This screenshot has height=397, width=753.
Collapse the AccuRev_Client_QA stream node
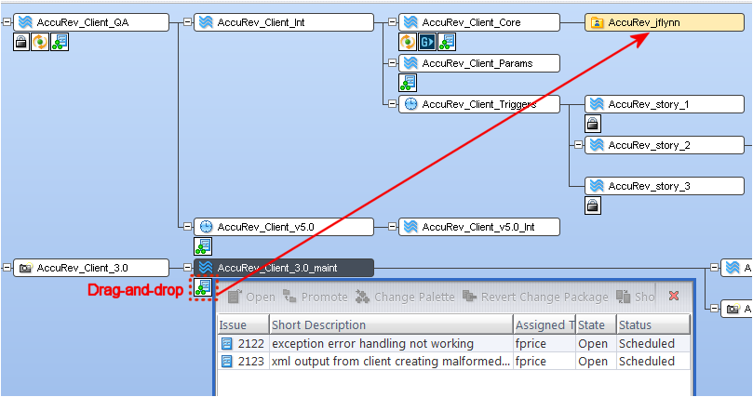tap(7, 22)
